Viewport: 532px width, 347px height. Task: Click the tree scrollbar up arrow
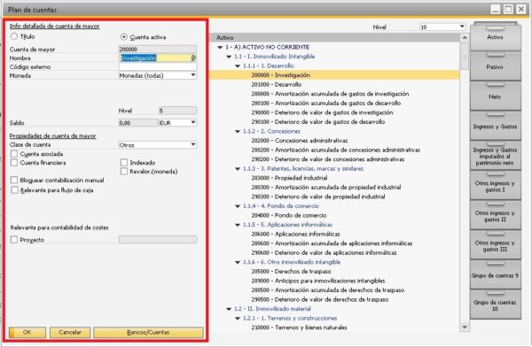click(465, 37)
